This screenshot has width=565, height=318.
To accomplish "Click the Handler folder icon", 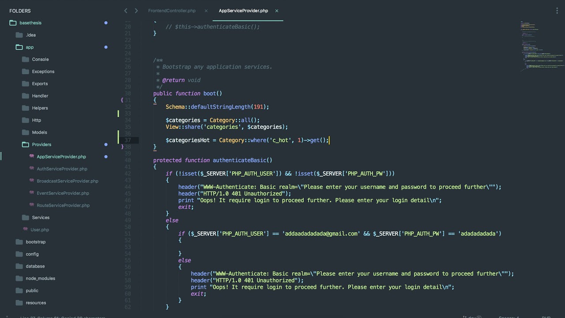I will pyautogui.click(x=25, y=95).
